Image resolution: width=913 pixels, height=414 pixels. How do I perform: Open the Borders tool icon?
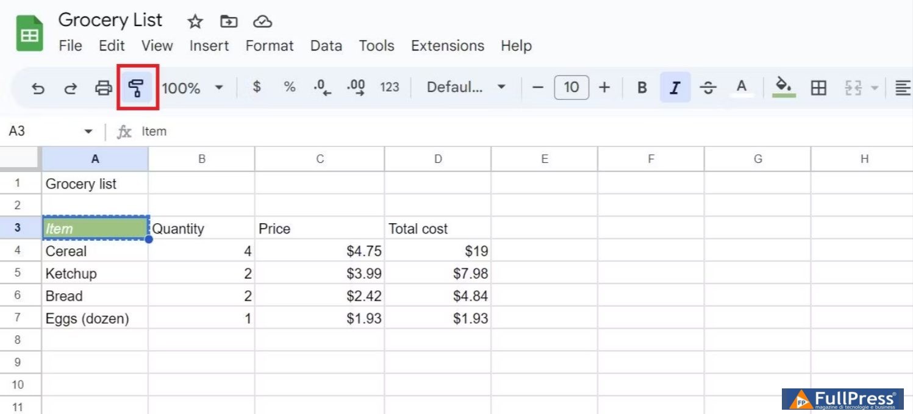818,88
